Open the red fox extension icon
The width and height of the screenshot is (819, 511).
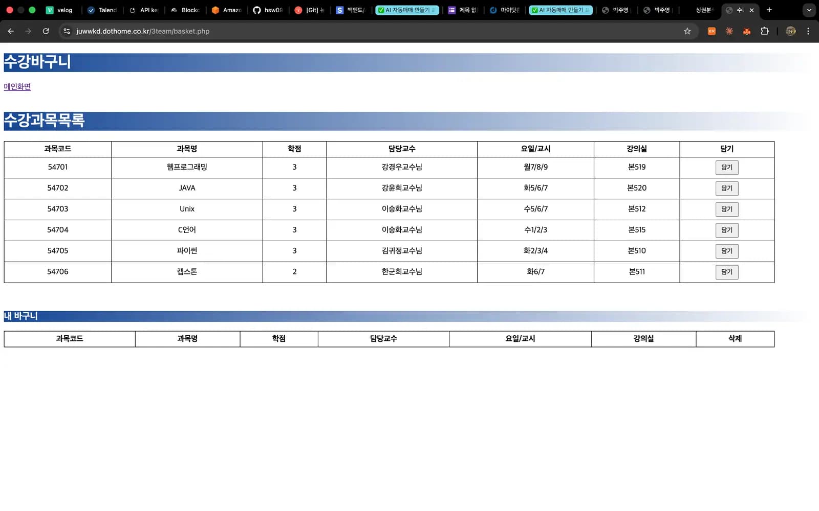(747, 31)
